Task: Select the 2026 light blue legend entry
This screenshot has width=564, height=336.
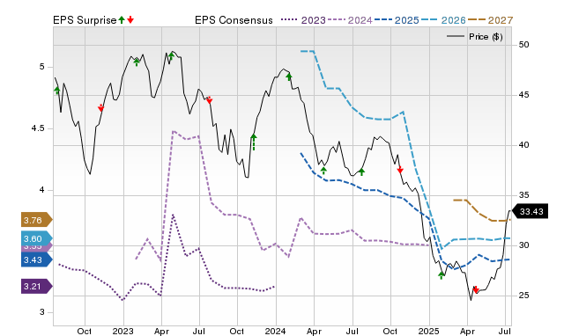Action: point(443,20)
